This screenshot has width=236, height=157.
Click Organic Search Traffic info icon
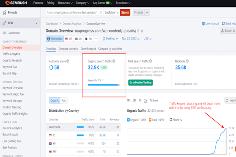click(x=114, y=61)
